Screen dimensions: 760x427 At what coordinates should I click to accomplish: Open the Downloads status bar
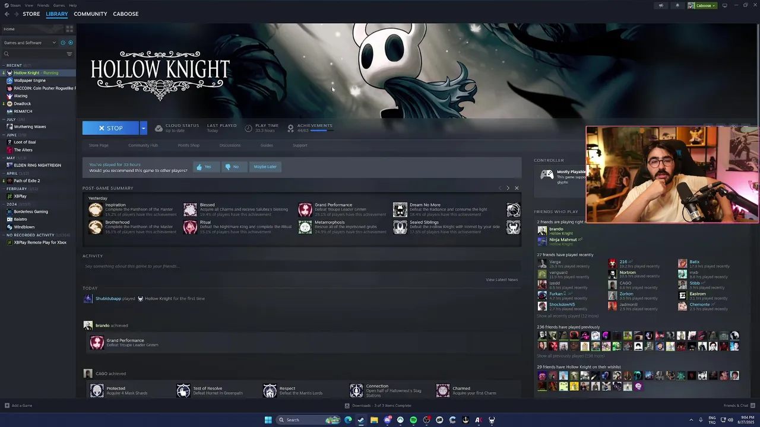pyautogui.click(x=378, y=406)
